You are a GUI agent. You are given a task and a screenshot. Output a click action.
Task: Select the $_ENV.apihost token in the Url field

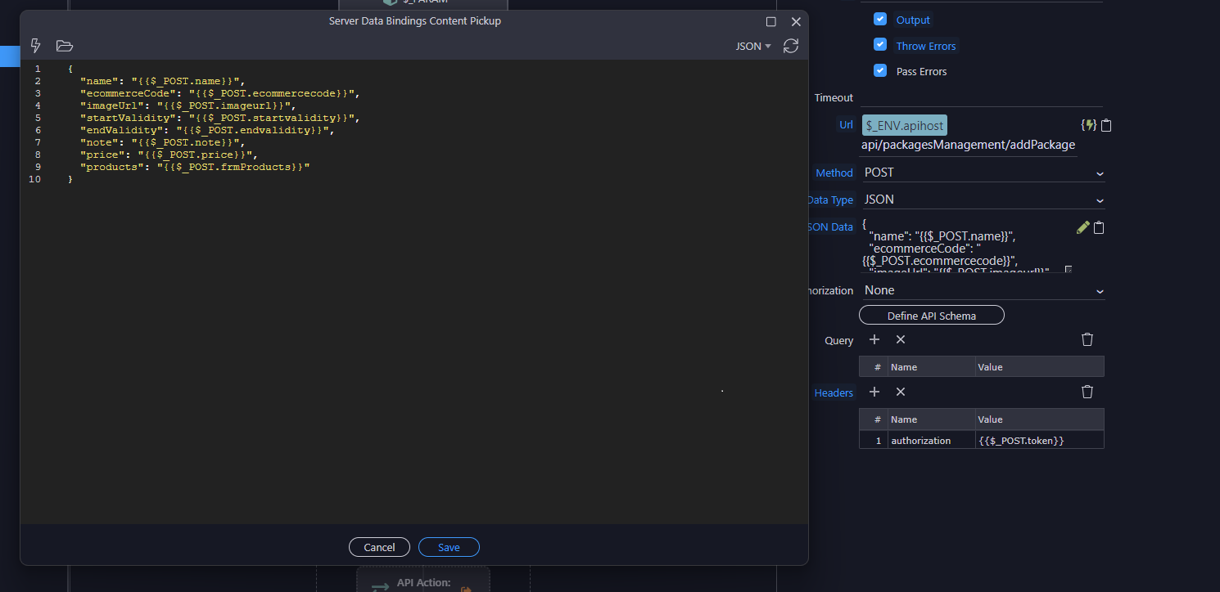(x=903, y=124)
